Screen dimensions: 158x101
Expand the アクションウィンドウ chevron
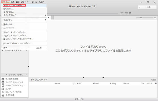point(27,75)
